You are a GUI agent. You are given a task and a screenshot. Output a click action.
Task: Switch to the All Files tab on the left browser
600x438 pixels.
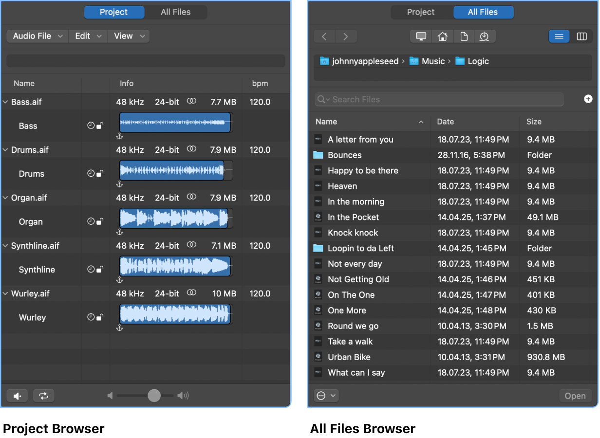(176, 12)
